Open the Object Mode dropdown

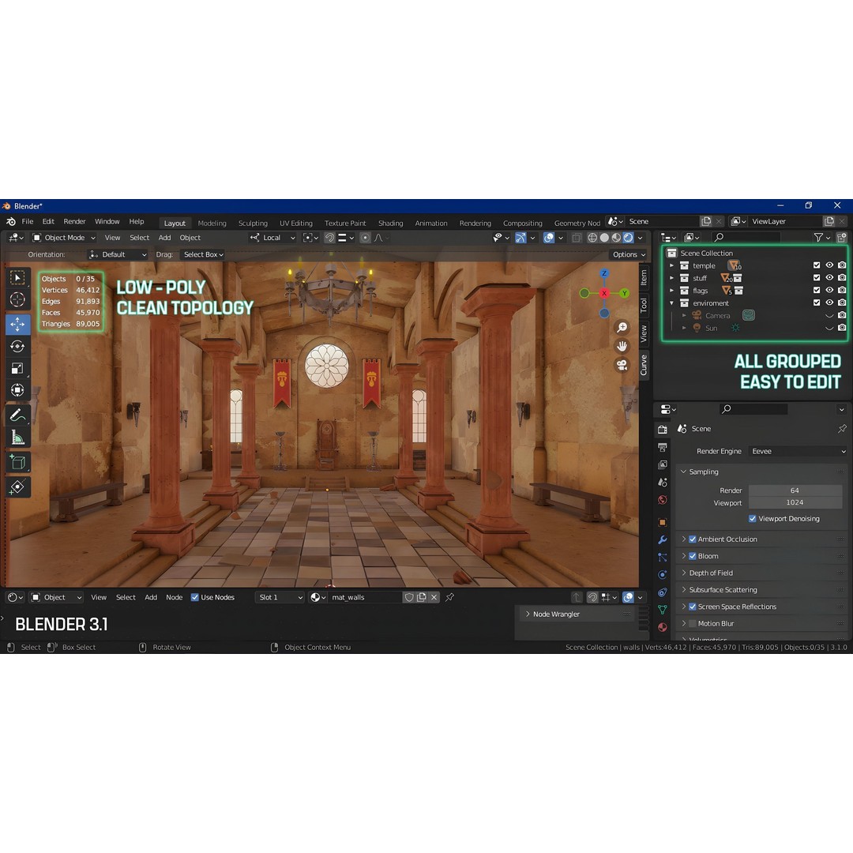click(64, 238)
